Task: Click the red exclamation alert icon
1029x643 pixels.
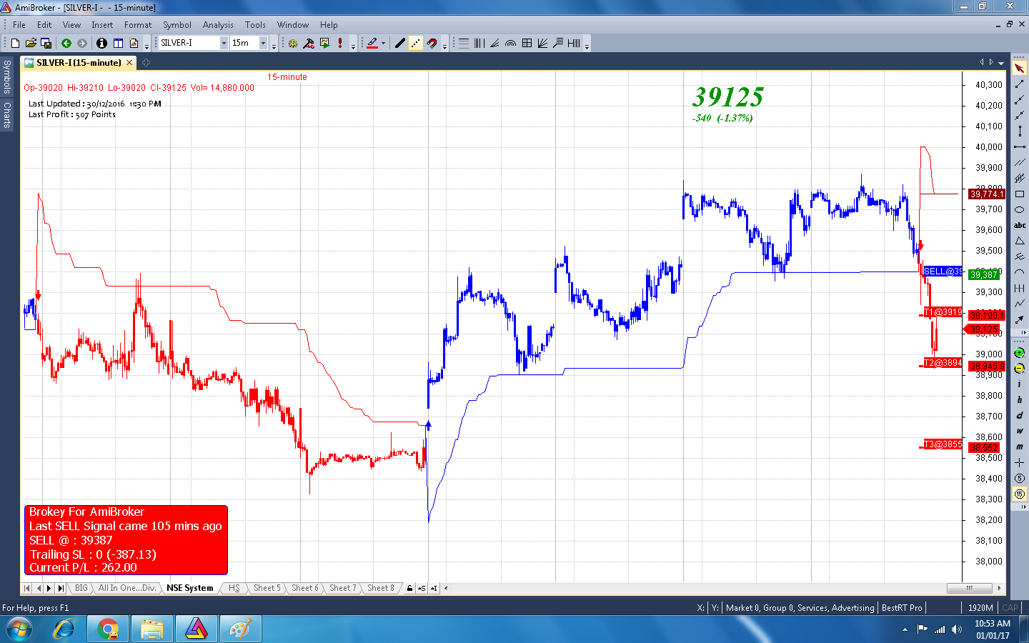Action: click(340, 43)
